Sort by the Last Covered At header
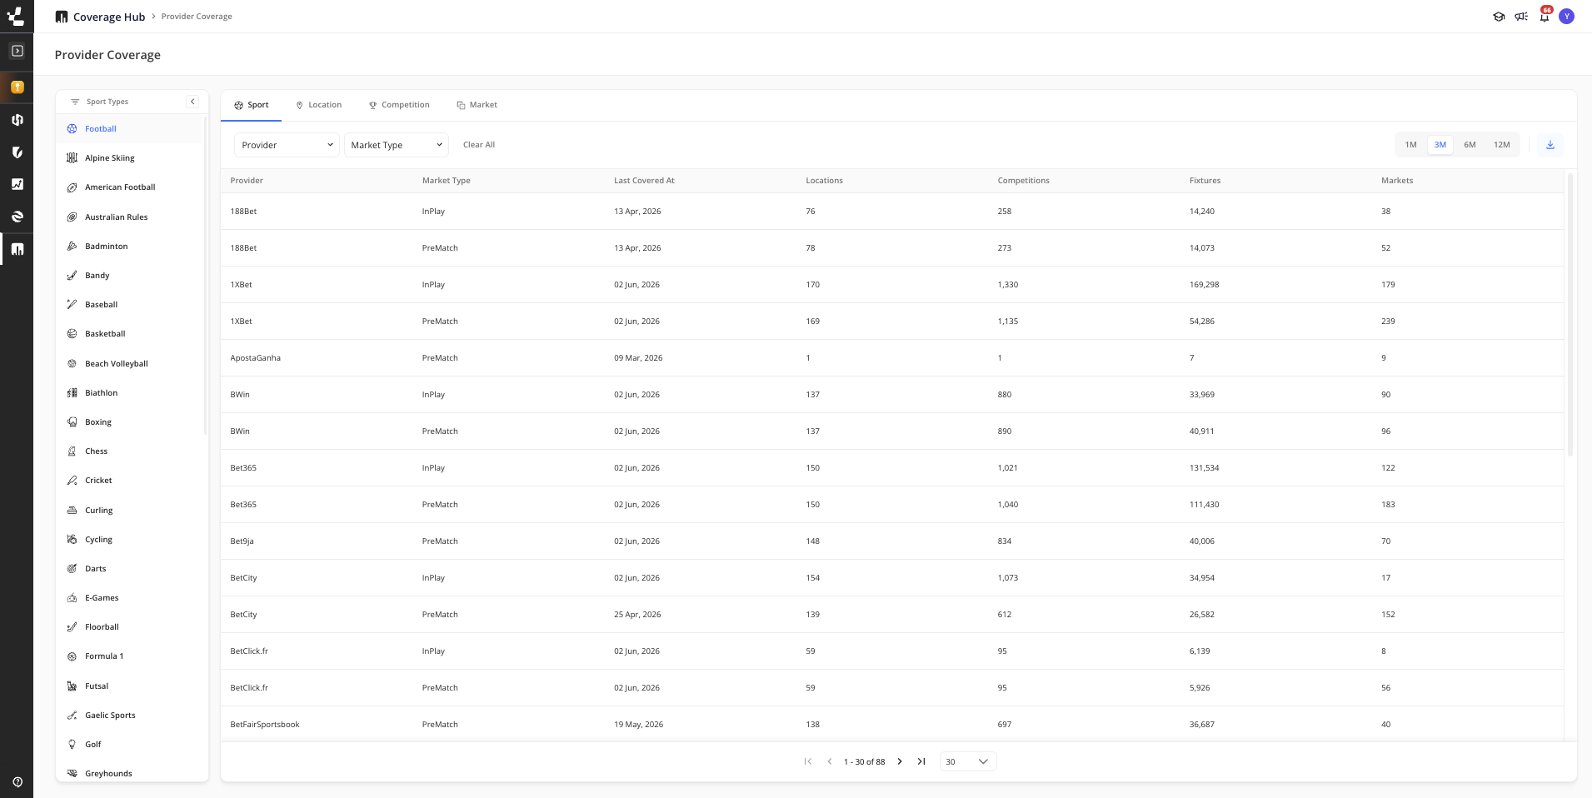Viewport: 1592px width, 798px height. tap(644, 181)
